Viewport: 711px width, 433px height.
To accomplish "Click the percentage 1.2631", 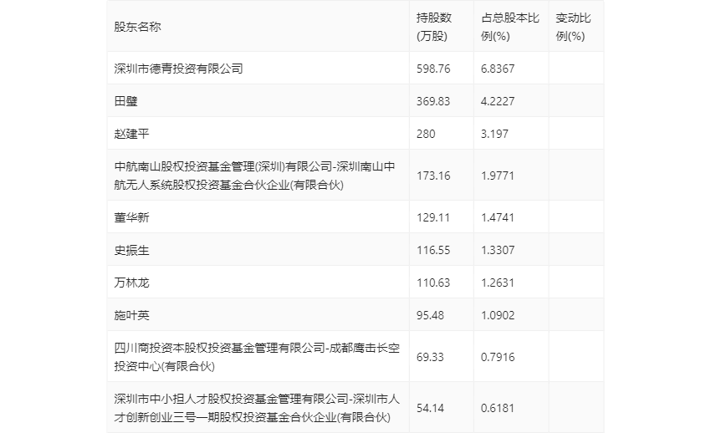I will click(x=498, y=283).
